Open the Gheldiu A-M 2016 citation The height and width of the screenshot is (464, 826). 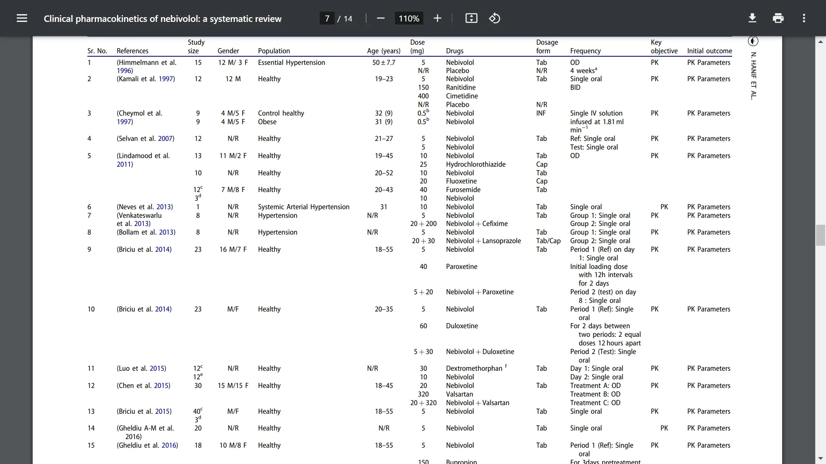[133, 437]
